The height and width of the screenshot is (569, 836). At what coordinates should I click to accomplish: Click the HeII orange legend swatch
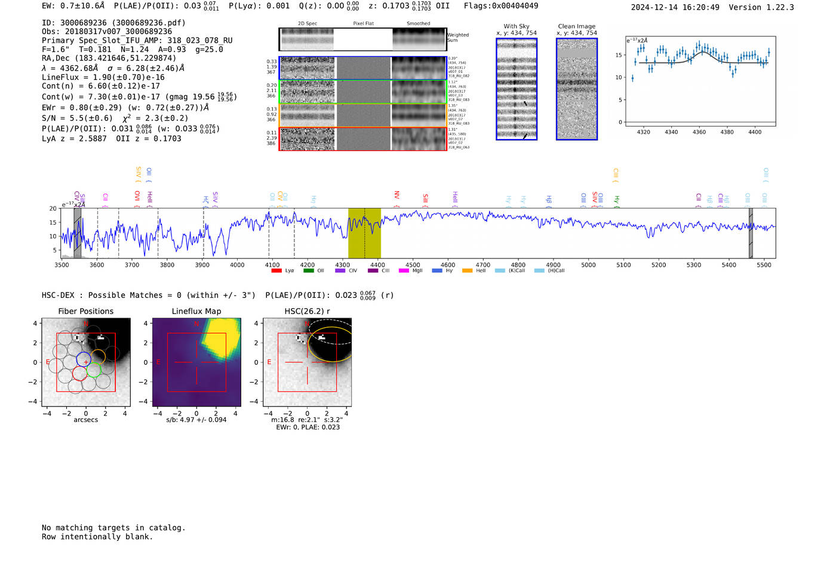[467, 270]
